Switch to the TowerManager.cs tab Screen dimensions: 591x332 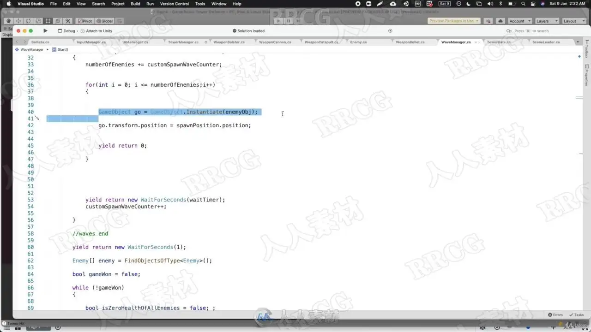[183, 42]
